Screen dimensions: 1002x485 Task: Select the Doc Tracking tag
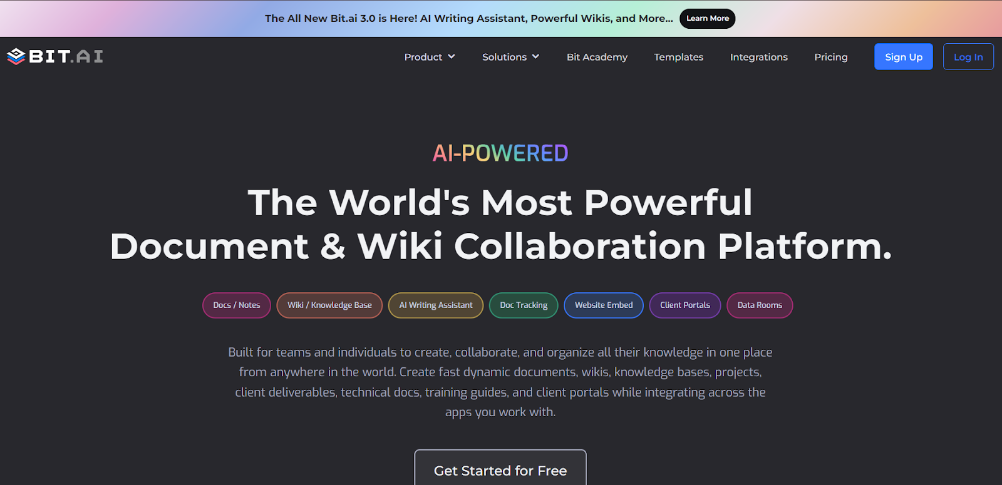[524, 305]
